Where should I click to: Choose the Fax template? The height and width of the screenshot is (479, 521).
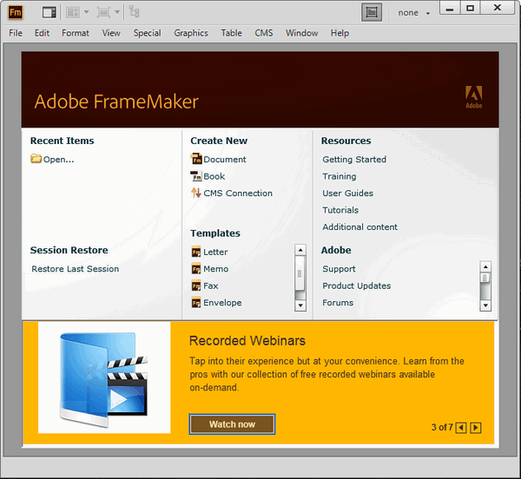tap(211, 285)
